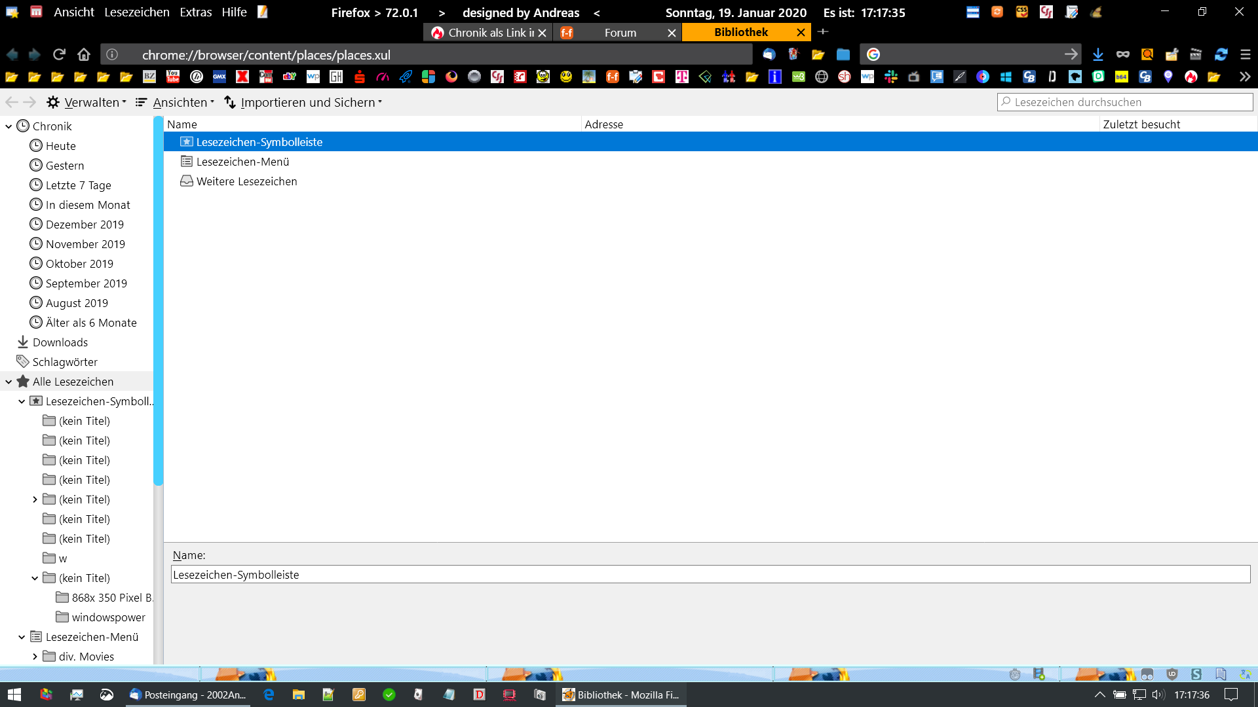
Task: Select the Weitere Lesezeichen row
Action: [246, 181]
